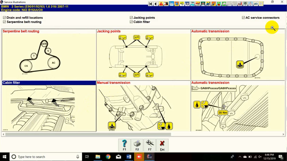Click the Manual transmission heading
The height and width of the screenshot is (161, 287).
[113, 83]
